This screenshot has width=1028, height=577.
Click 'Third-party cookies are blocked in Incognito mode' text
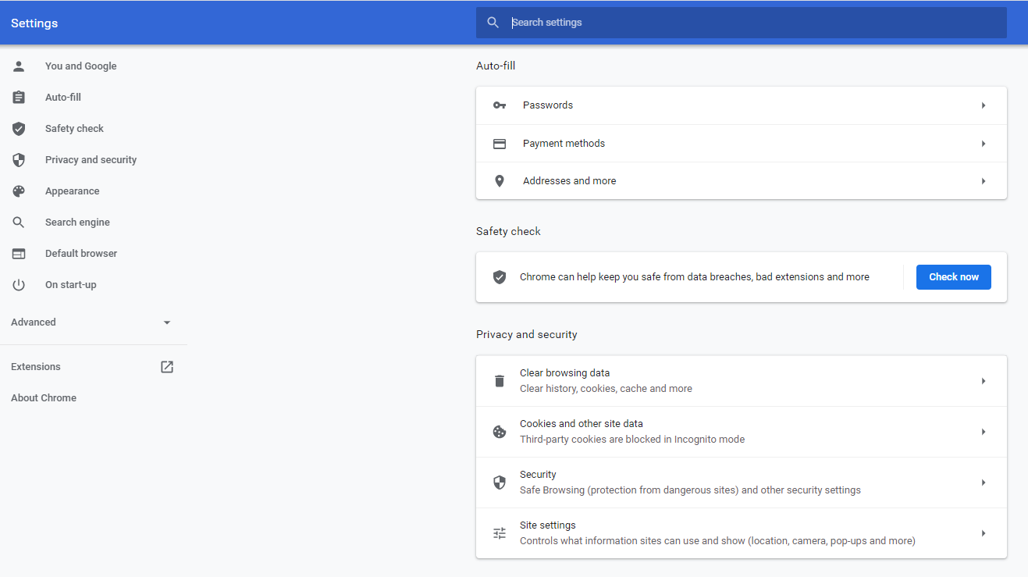(x=632, y=440)
